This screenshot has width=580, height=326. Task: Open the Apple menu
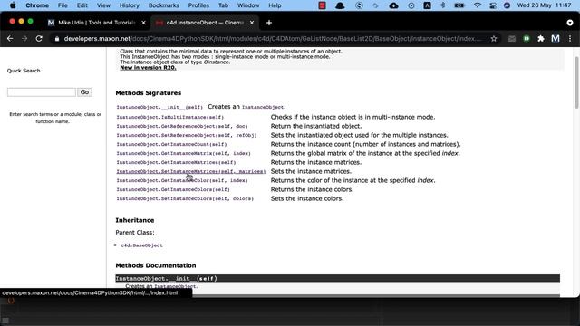(13, 5)
